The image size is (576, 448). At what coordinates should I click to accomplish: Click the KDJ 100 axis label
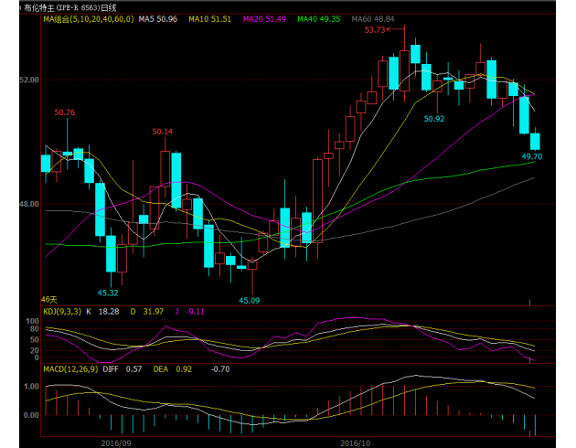[32, 321]
